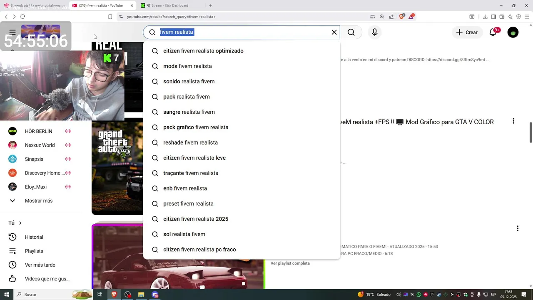Toggle the browser sidebar panel icon
Screen dimensions: 533x300
[493, 17]
